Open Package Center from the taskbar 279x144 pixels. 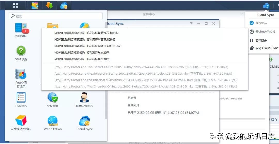(x=35, y=5)
